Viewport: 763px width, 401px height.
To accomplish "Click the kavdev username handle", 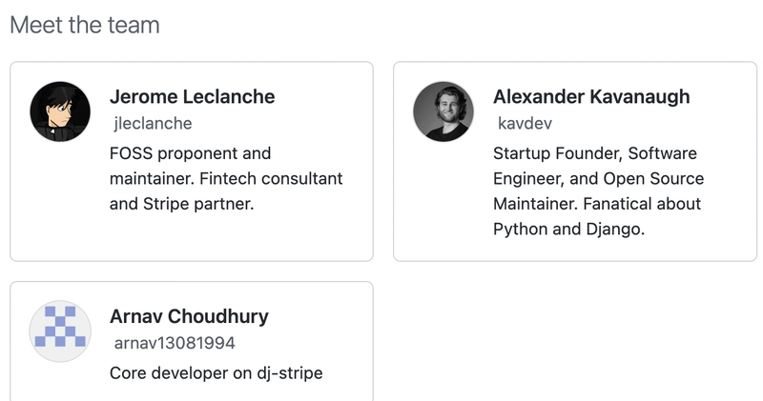I will [525, 124].
